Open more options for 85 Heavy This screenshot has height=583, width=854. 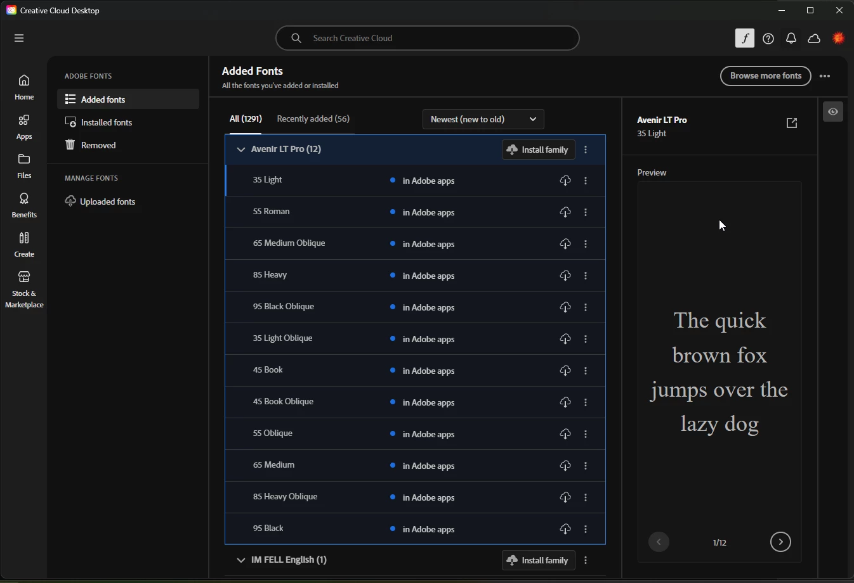pos(586,276)
